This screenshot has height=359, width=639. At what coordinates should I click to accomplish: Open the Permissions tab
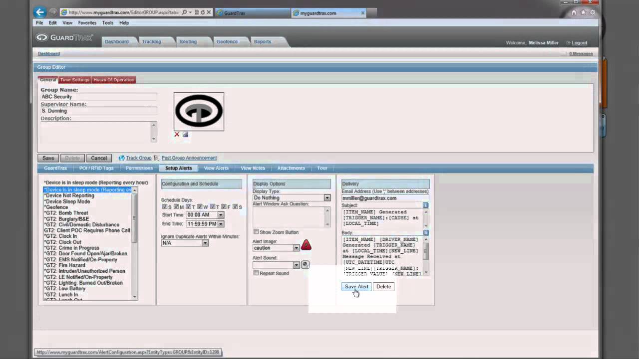click(139, 168)
